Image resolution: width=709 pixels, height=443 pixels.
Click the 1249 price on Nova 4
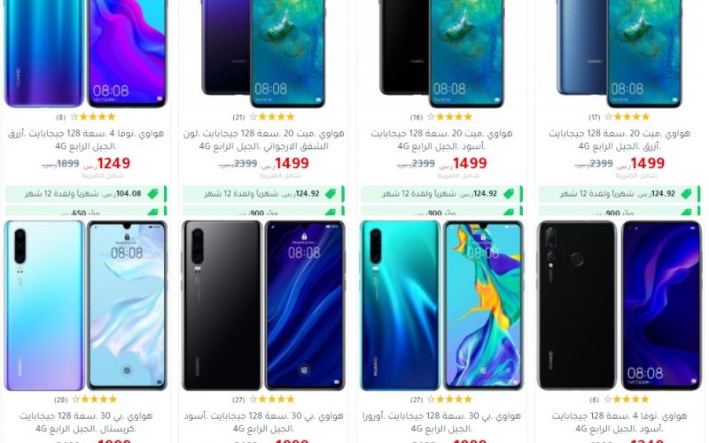click(113, 163)
